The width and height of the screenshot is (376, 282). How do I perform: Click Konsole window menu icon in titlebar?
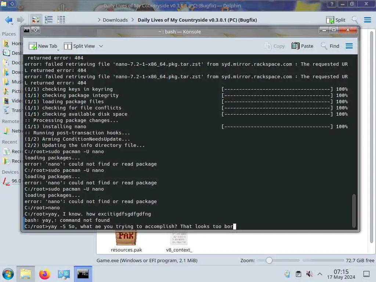pos(26,30)
